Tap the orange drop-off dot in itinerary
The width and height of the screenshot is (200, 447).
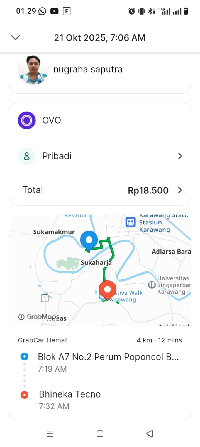click(x=25, y=394)
